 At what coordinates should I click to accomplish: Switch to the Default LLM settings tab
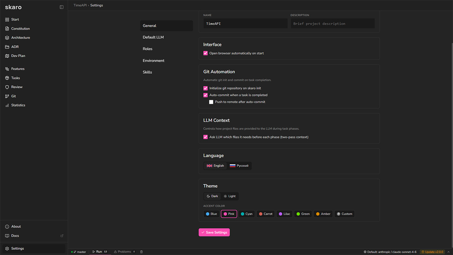pyautogui.click(x=153, y=37)
